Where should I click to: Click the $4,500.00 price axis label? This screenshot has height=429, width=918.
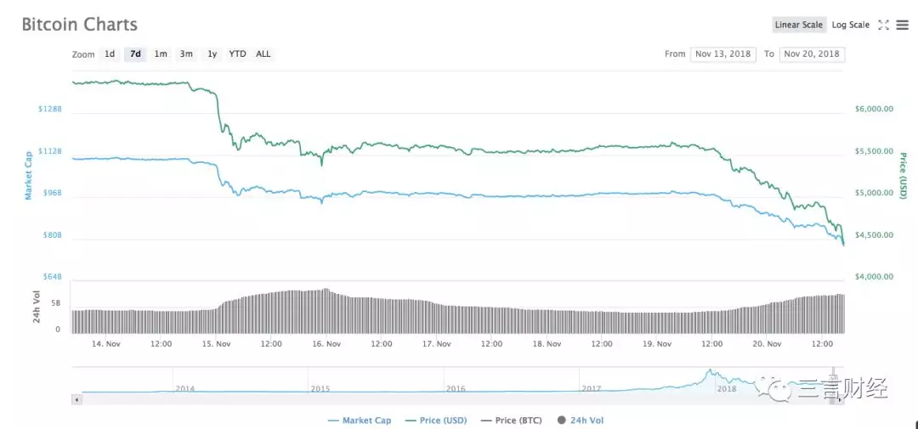coord(872,234)
